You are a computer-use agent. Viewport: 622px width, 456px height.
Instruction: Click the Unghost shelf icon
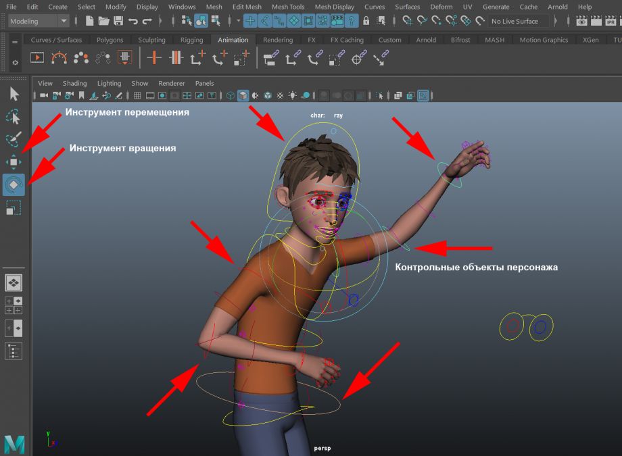pos(103,58)
